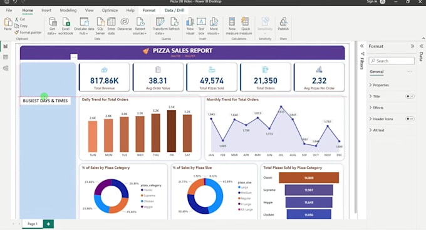This screenshot has width=426, height=230.
Task: Click the Cut scissors icon
Action: (x=16, y=19)
